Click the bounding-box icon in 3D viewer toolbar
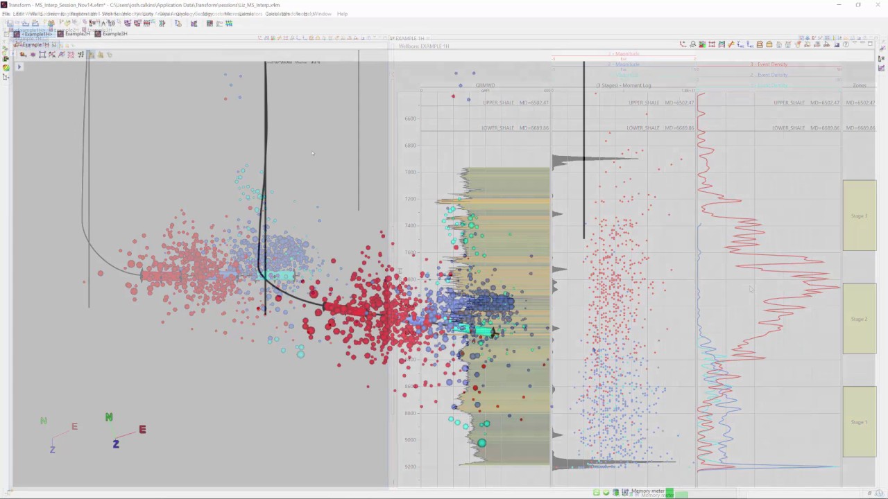Screen dimensions: 888x499 (x=42, y=54)
